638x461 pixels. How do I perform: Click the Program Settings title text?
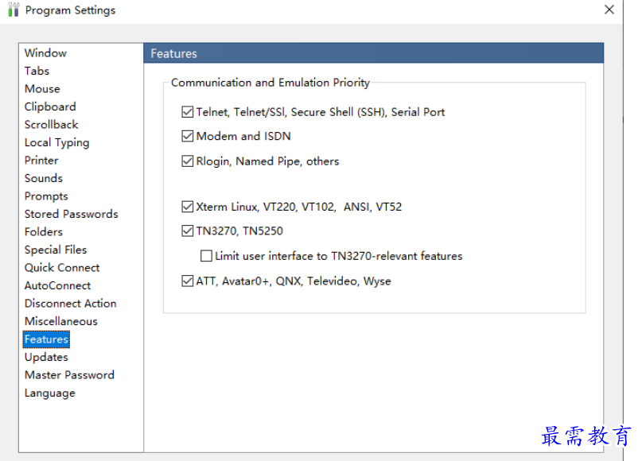[x=70, y=10]
